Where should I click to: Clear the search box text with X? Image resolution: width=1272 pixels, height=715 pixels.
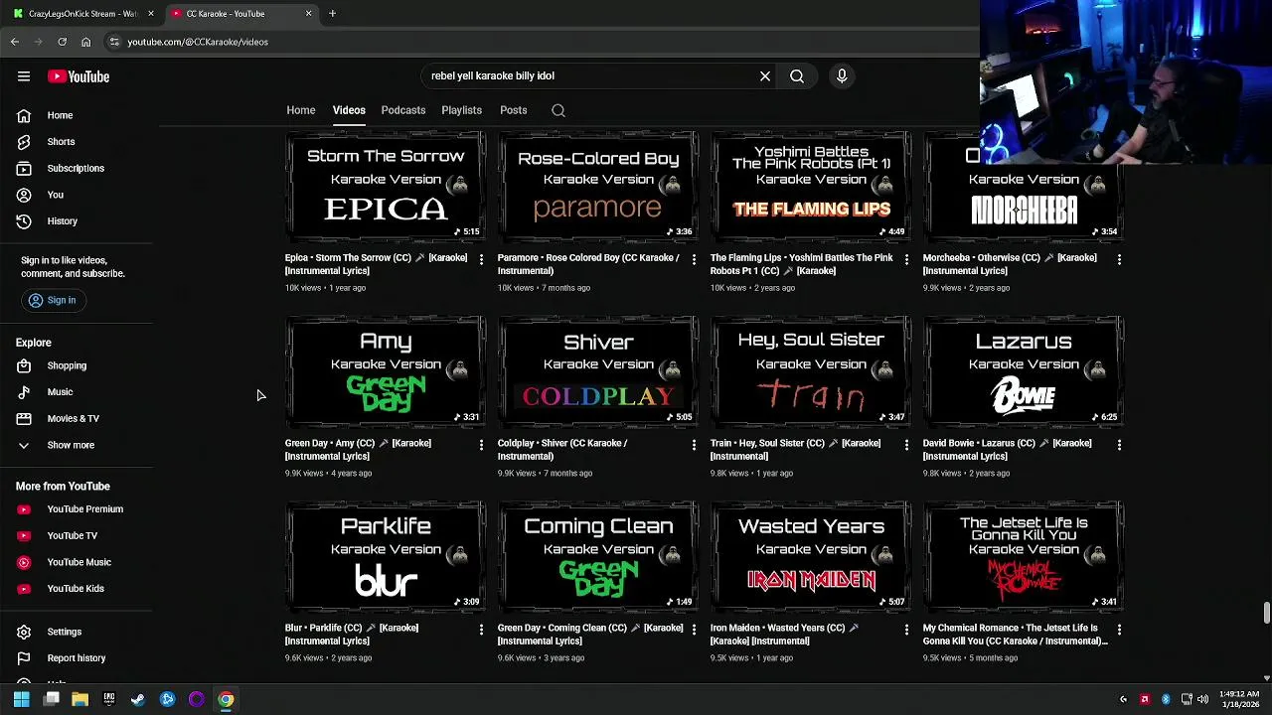coord(765,75)
